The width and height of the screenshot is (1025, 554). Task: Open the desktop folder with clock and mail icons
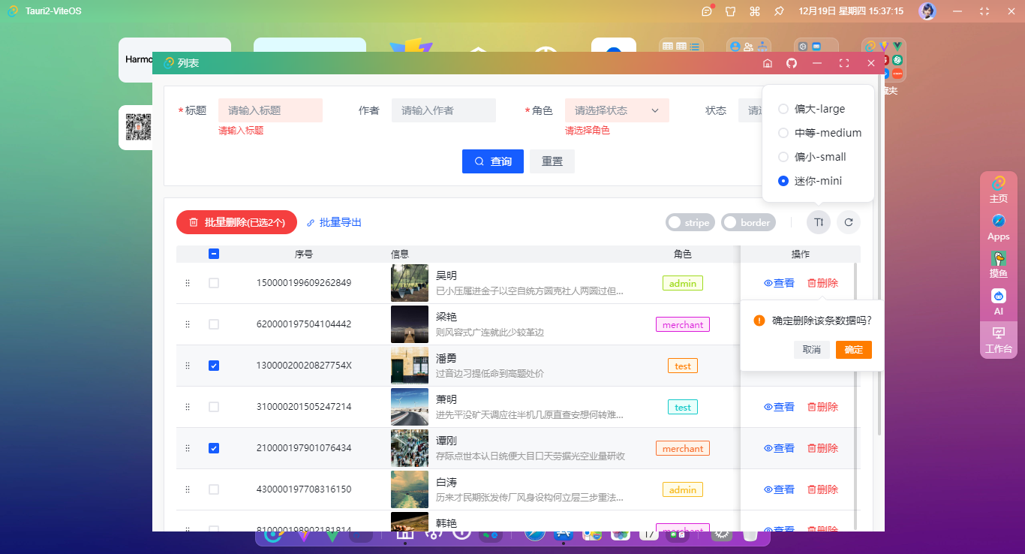pos(816,45)
